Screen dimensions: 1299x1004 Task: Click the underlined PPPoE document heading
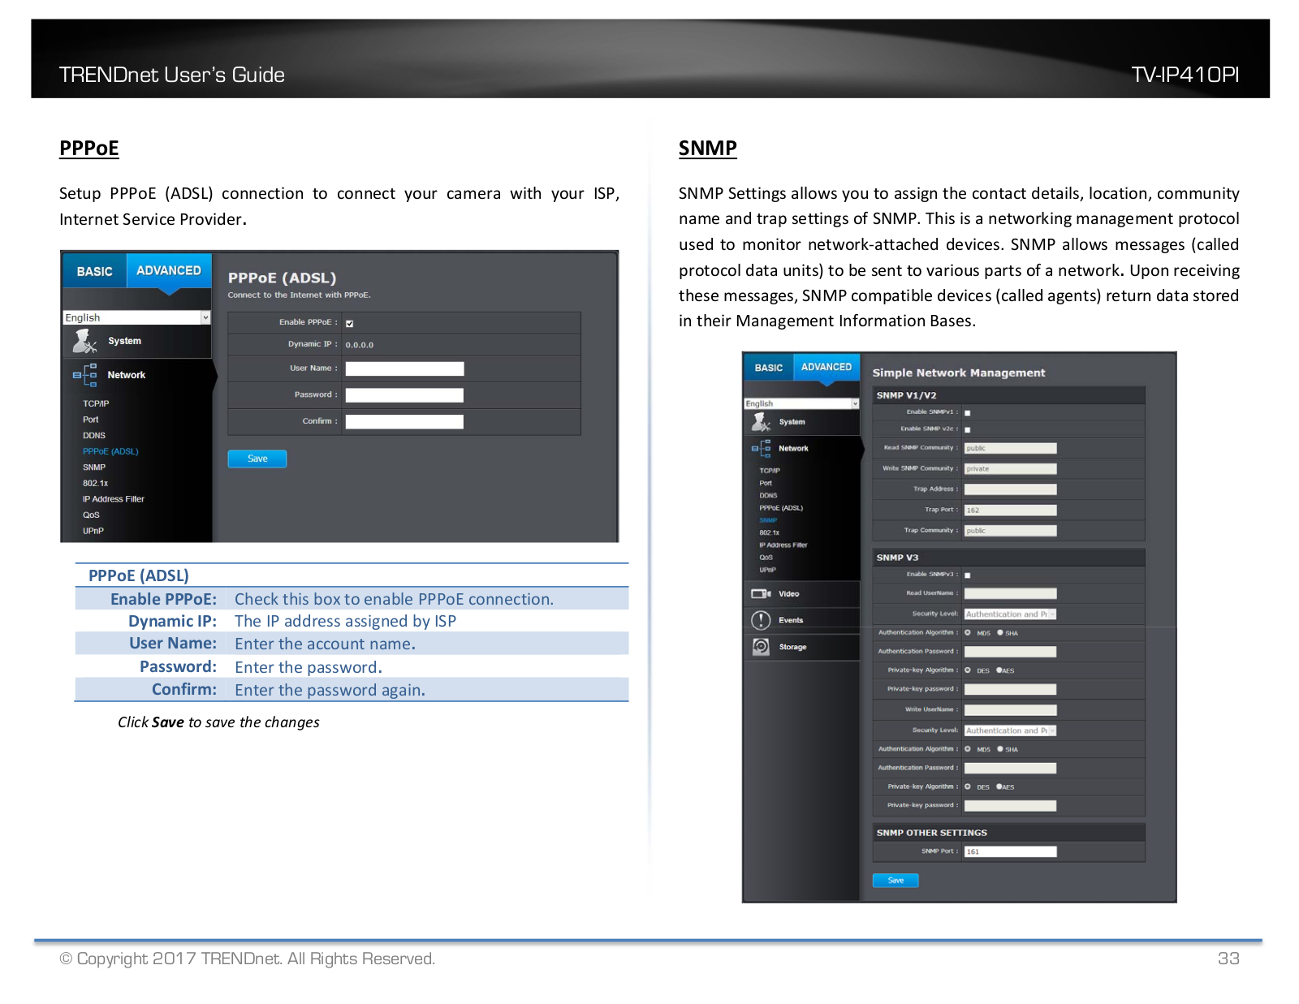click(89, 149)
